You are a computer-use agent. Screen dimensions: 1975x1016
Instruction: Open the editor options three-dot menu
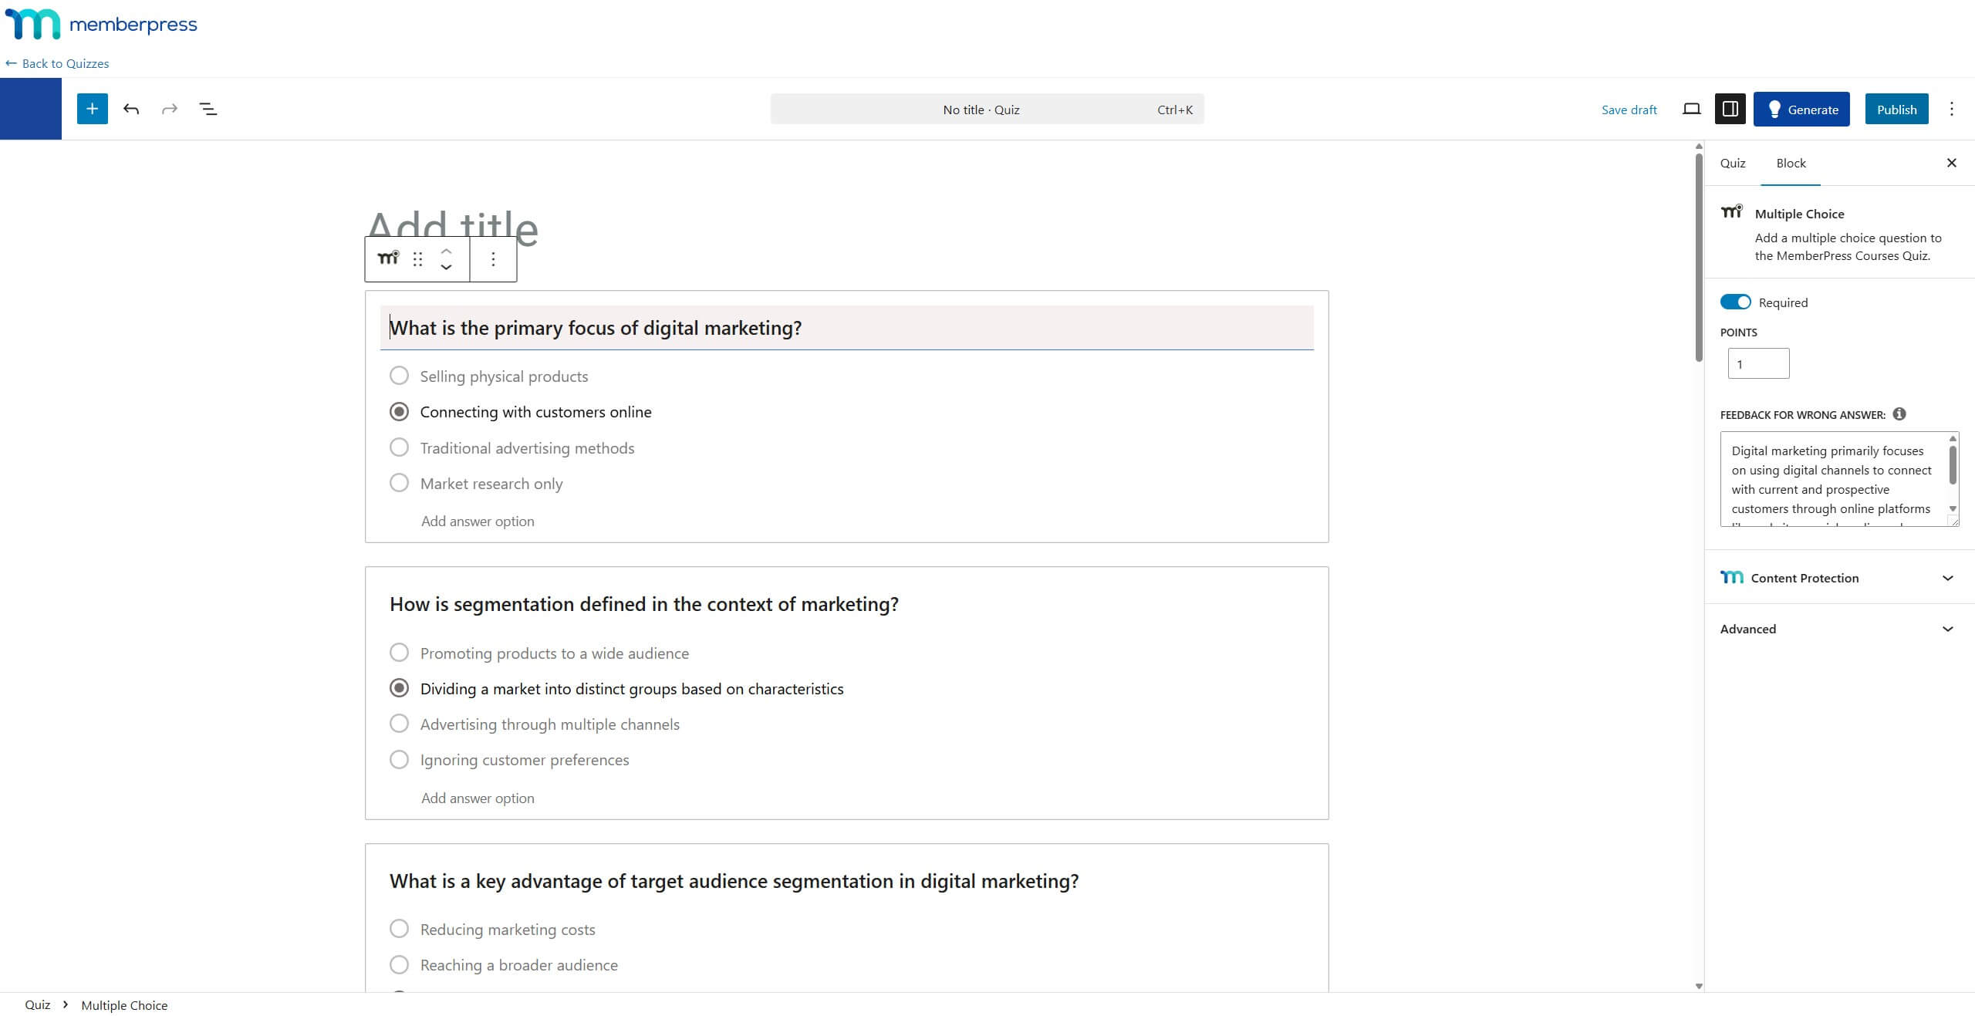coord(1951,109)
